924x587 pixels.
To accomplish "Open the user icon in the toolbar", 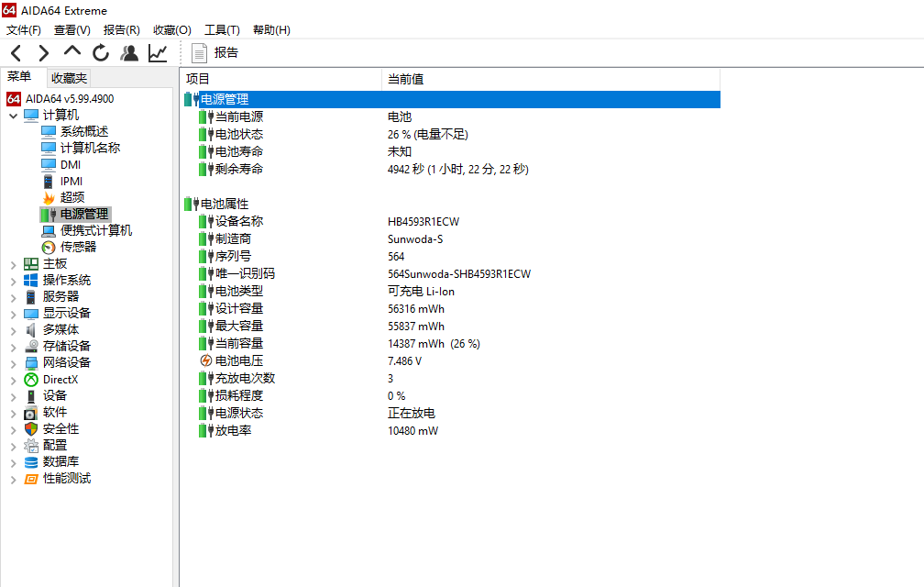I will 129,53.
